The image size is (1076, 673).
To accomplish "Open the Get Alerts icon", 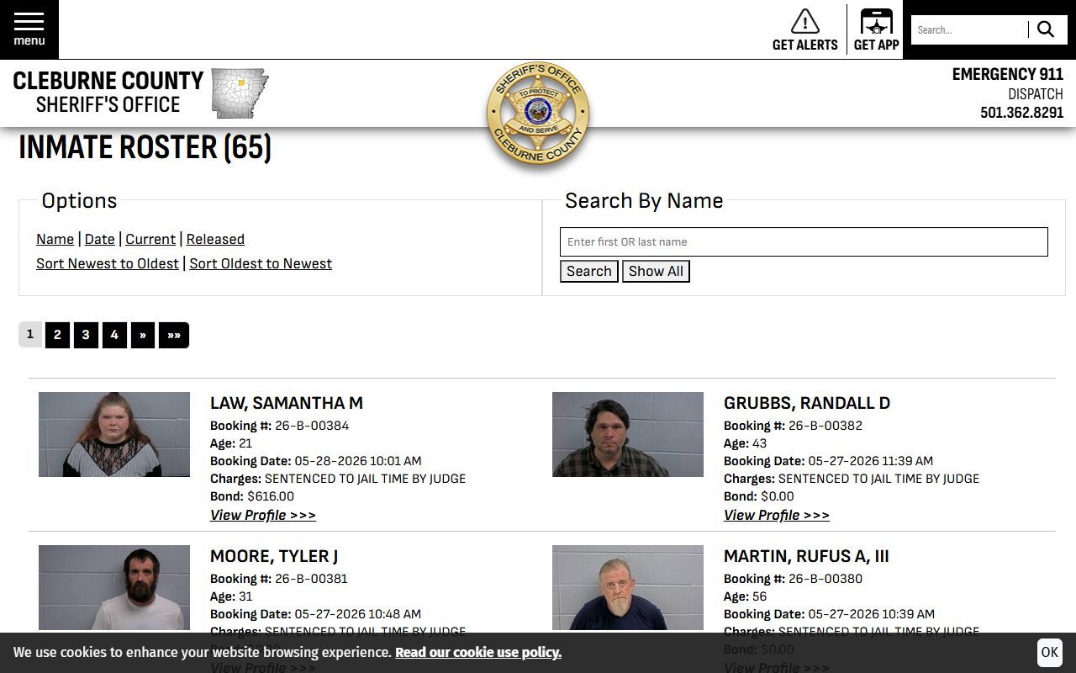I will (805, 29).
